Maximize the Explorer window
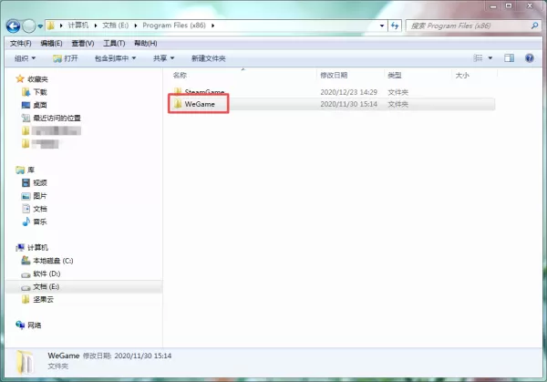The image size is (547, 382). click(x=509, y=5)
